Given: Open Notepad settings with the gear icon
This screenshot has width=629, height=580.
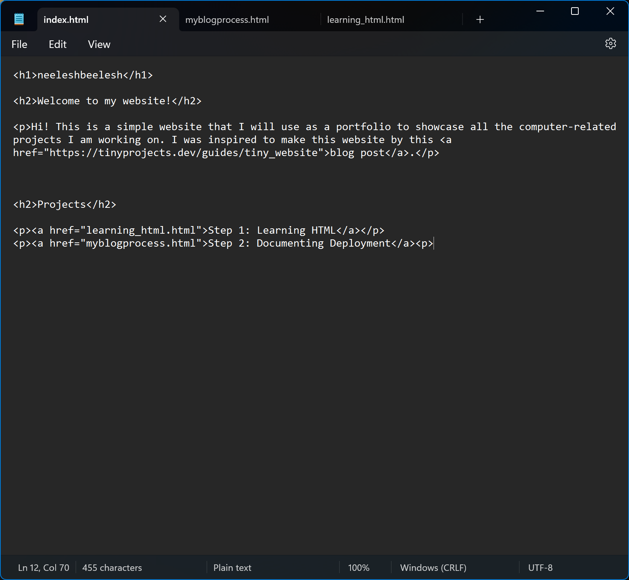Looking at the screenshot, I should 611,44.
